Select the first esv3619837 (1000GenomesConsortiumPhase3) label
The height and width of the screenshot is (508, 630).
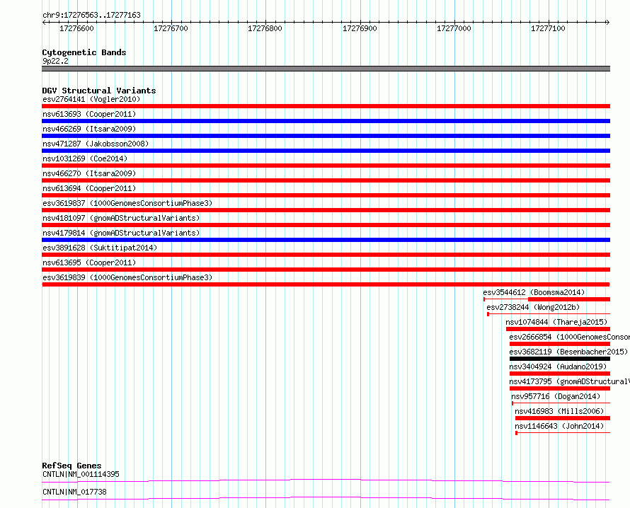point(127,203)
